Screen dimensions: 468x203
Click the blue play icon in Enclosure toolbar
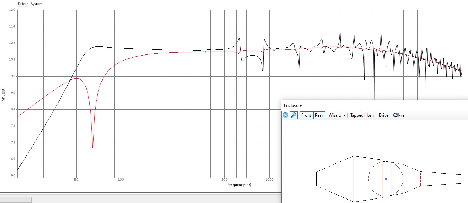[285, 115]
